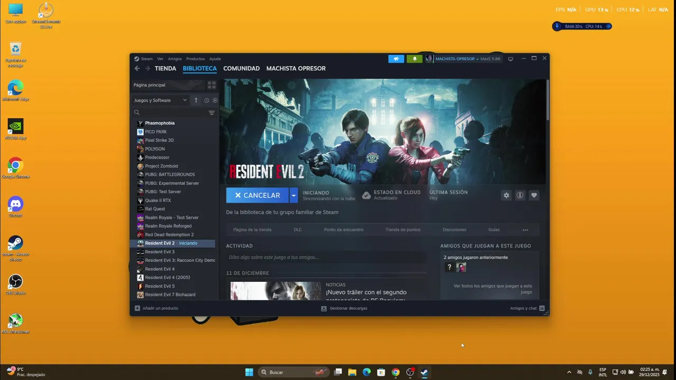Open the Ver menu

[x=160, y=59]
